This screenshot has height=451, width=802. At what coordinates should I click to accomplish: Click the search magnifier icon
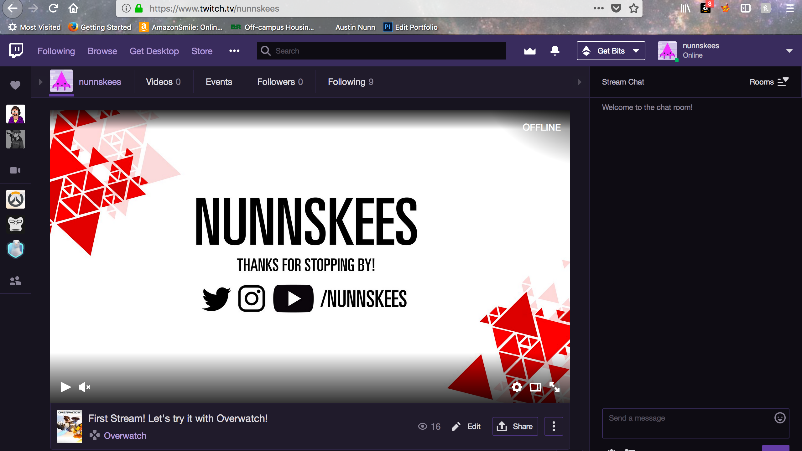pyautogui.click(x=265, y=51)
